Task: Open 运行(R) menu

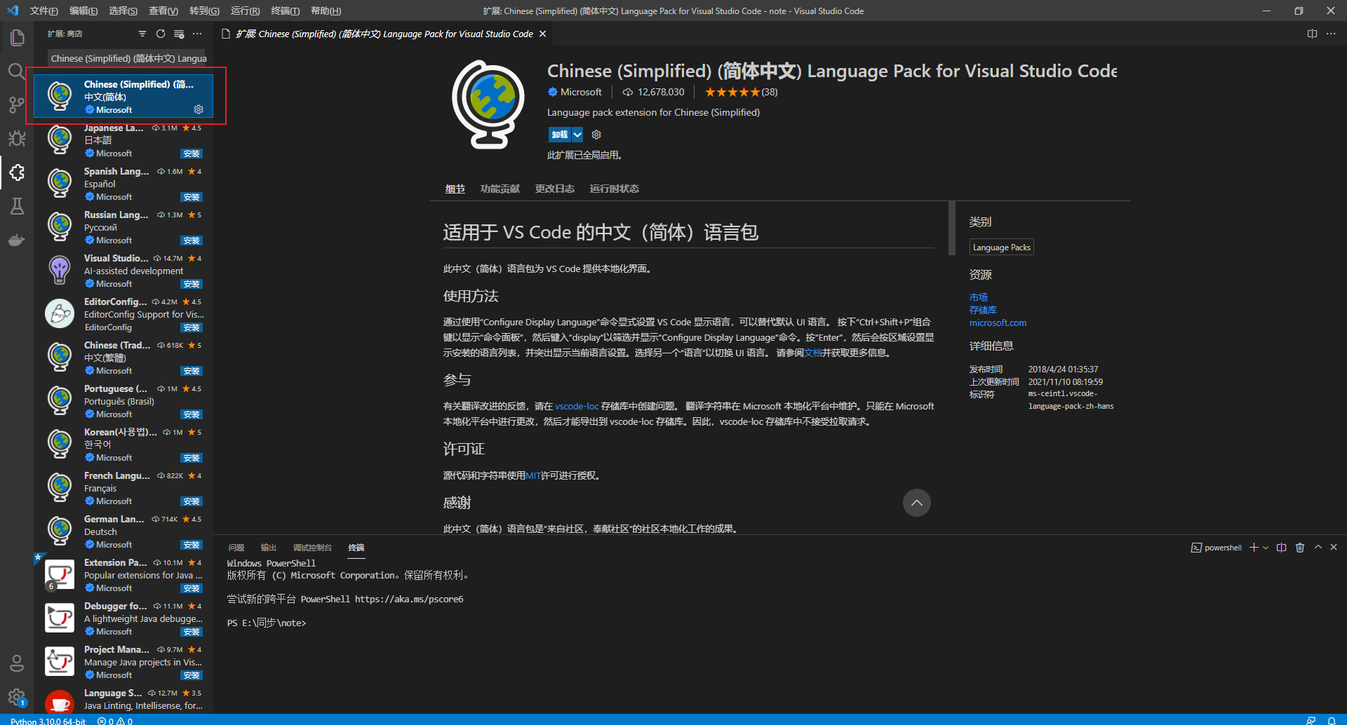Action: pyautogui.click(x=245, y=11)
